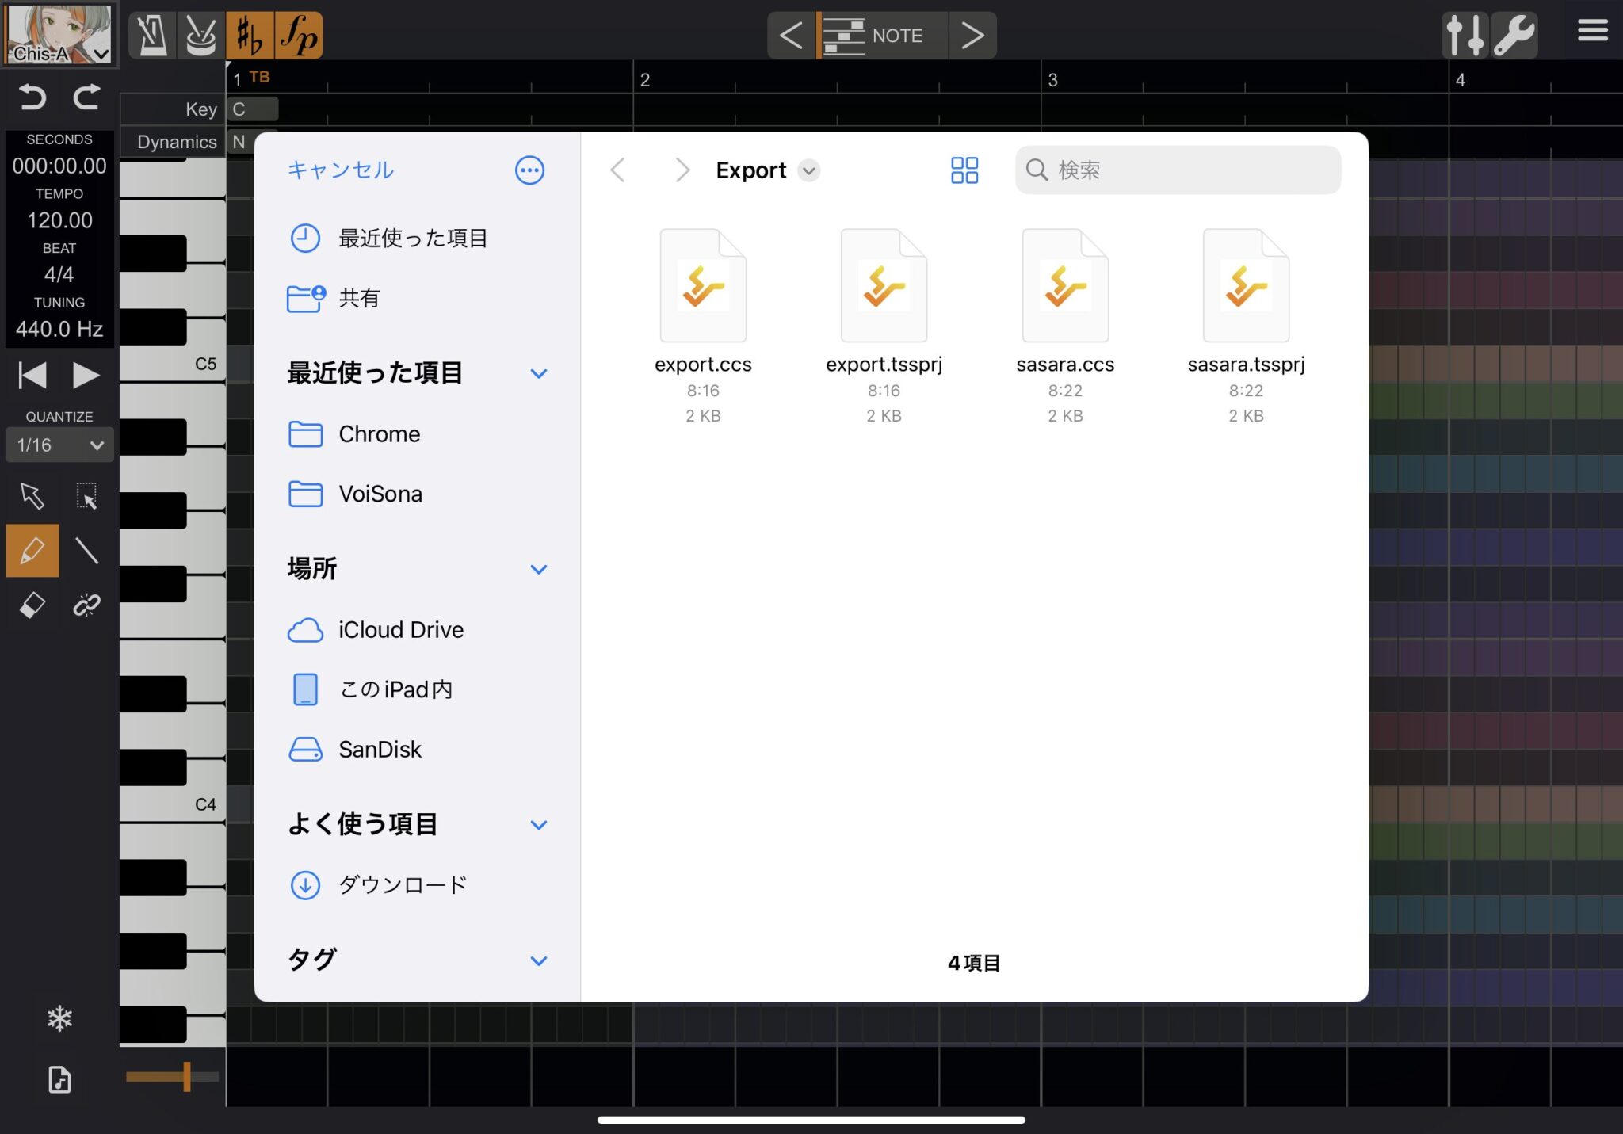Open the wrench tool settings

pos(1515,35)
